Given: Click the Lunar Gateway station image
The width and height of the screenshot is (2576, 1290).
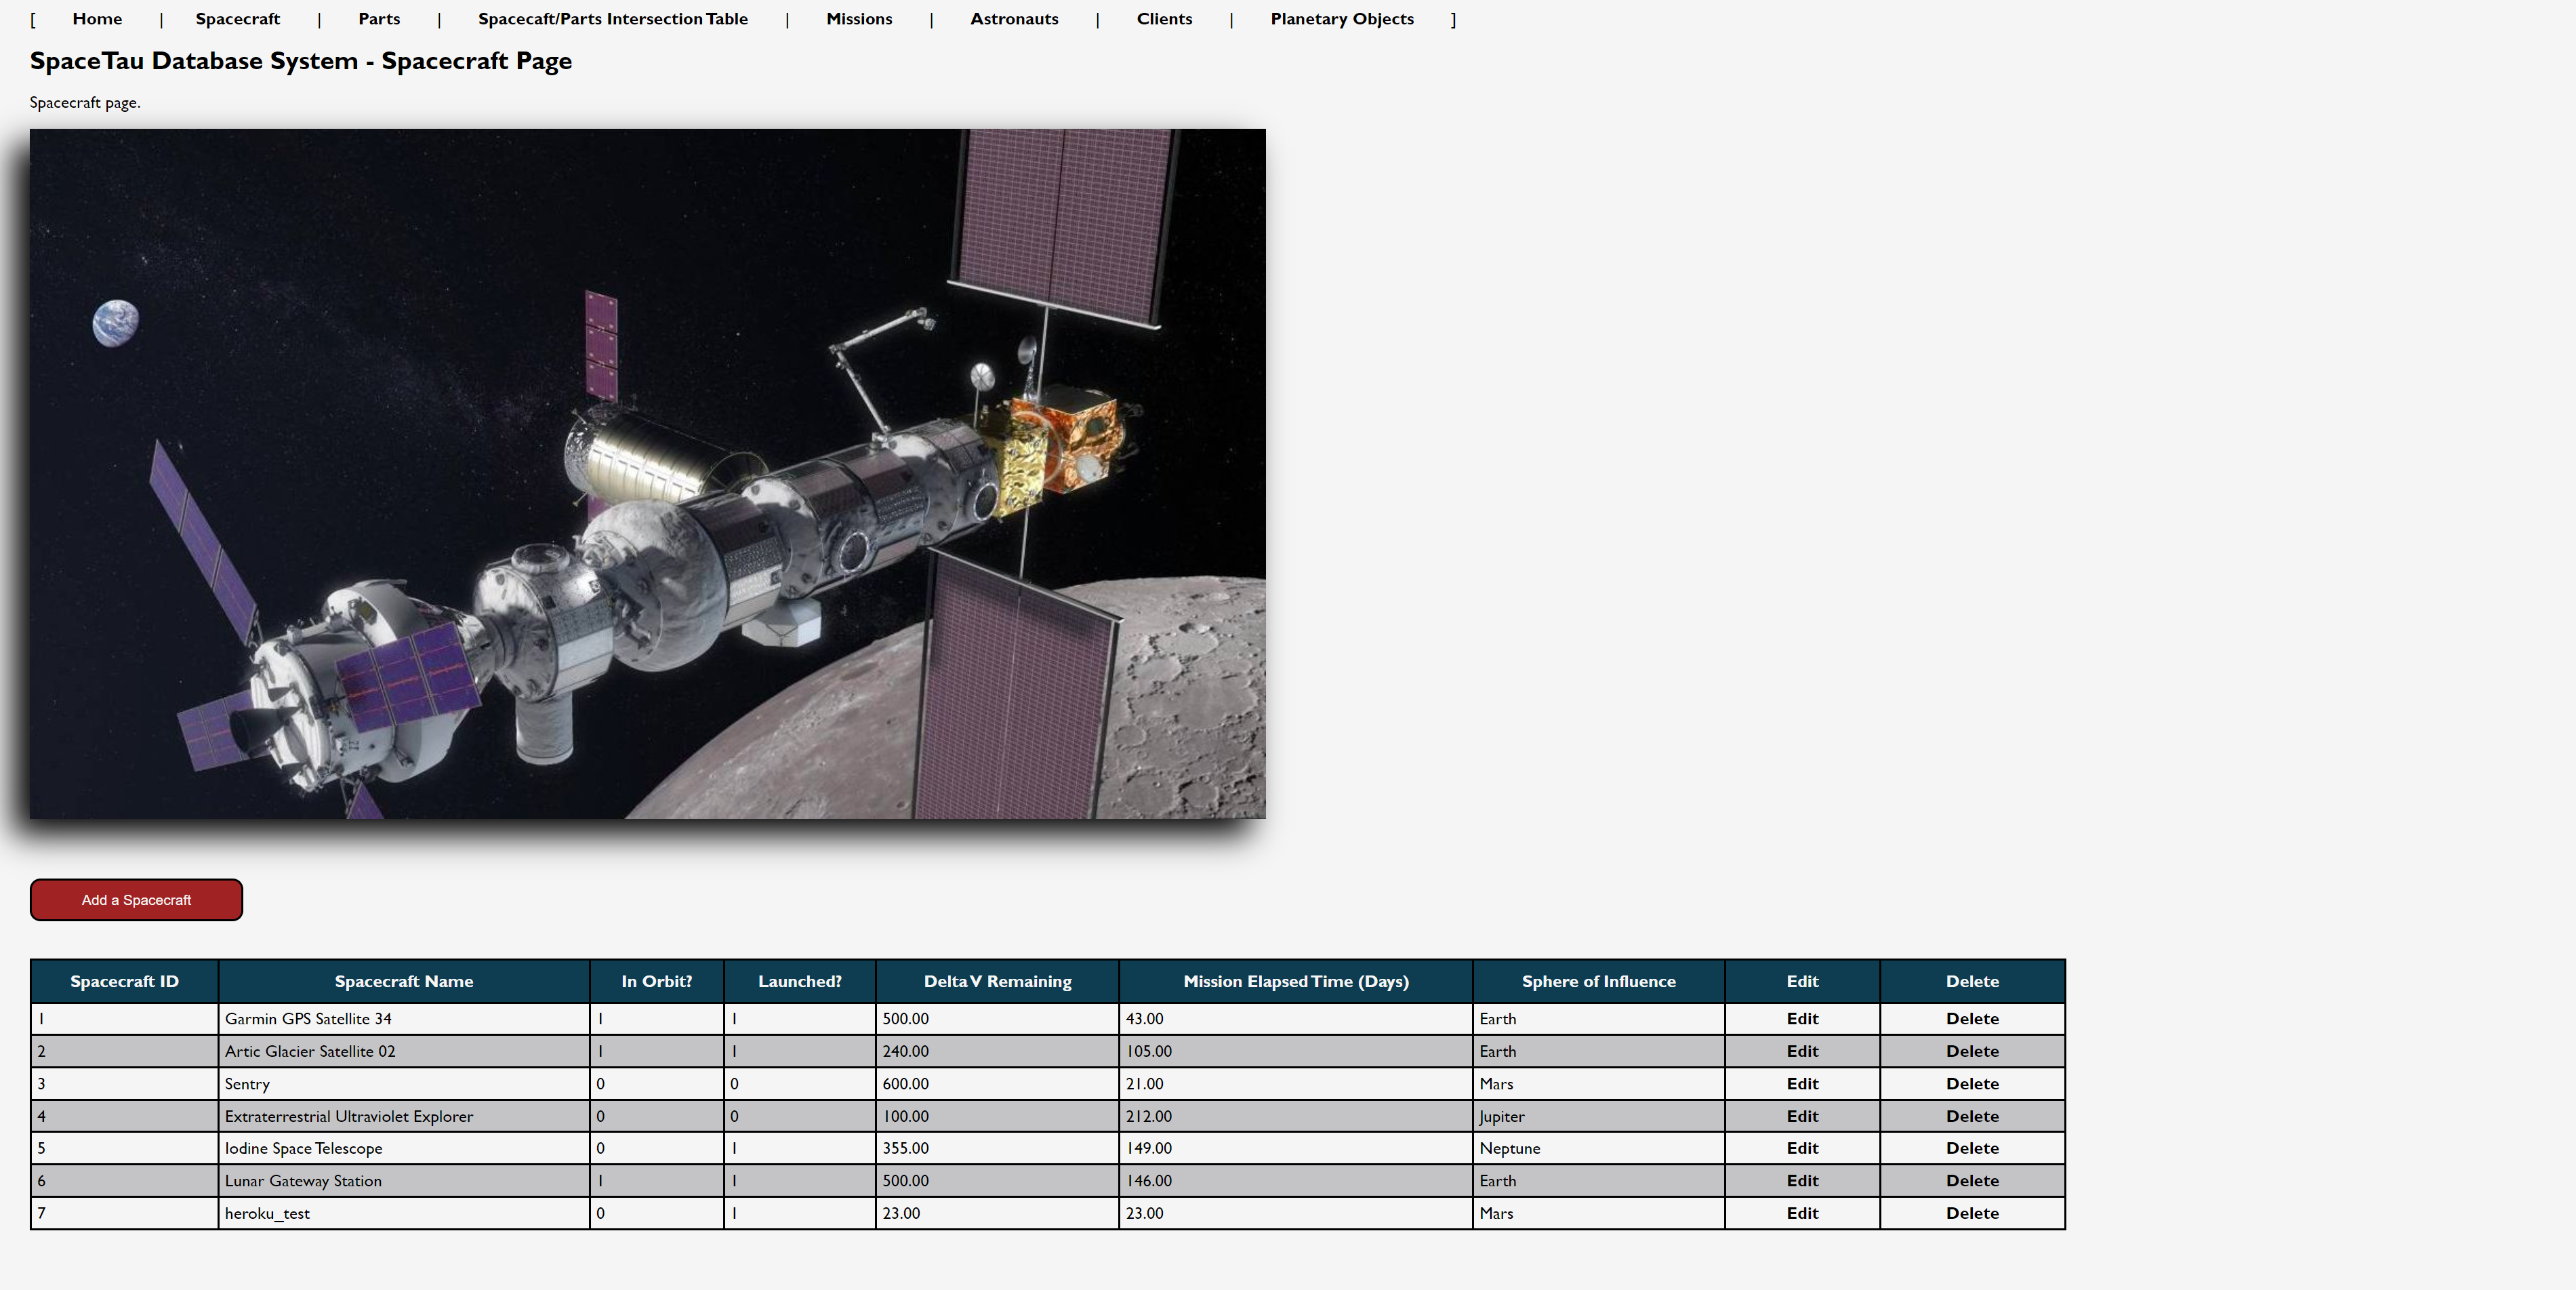Looking at the screenshot, I should tap(647, 474).
